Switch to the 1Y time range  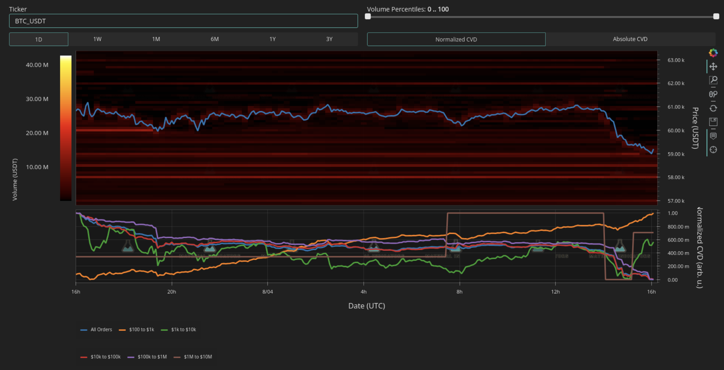[273, 39]
